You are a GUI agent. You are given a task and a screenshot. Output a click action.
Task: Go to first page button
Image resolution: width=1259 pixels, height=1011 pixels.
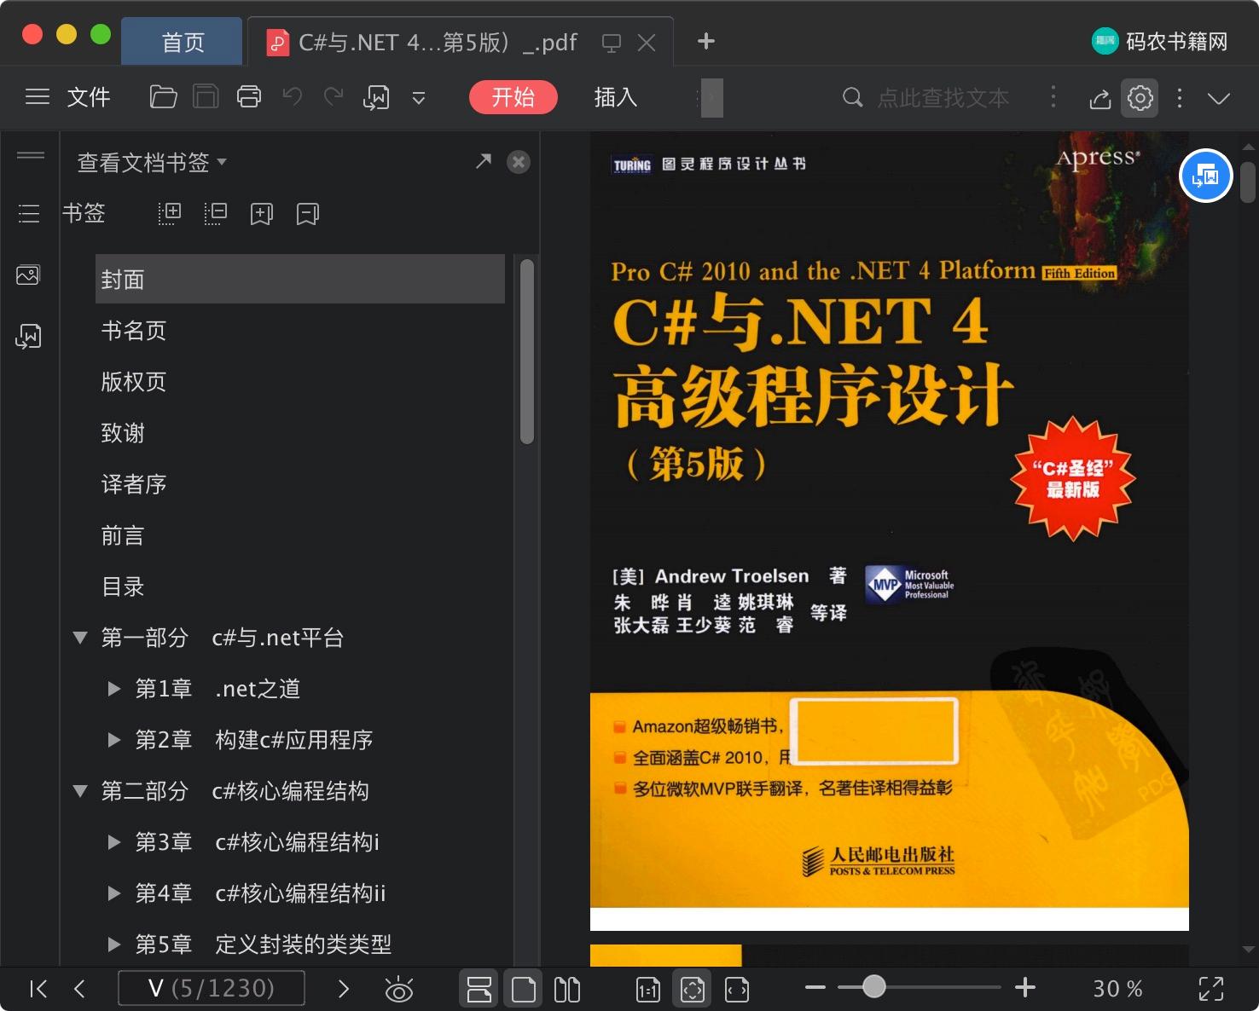point(38,989)
